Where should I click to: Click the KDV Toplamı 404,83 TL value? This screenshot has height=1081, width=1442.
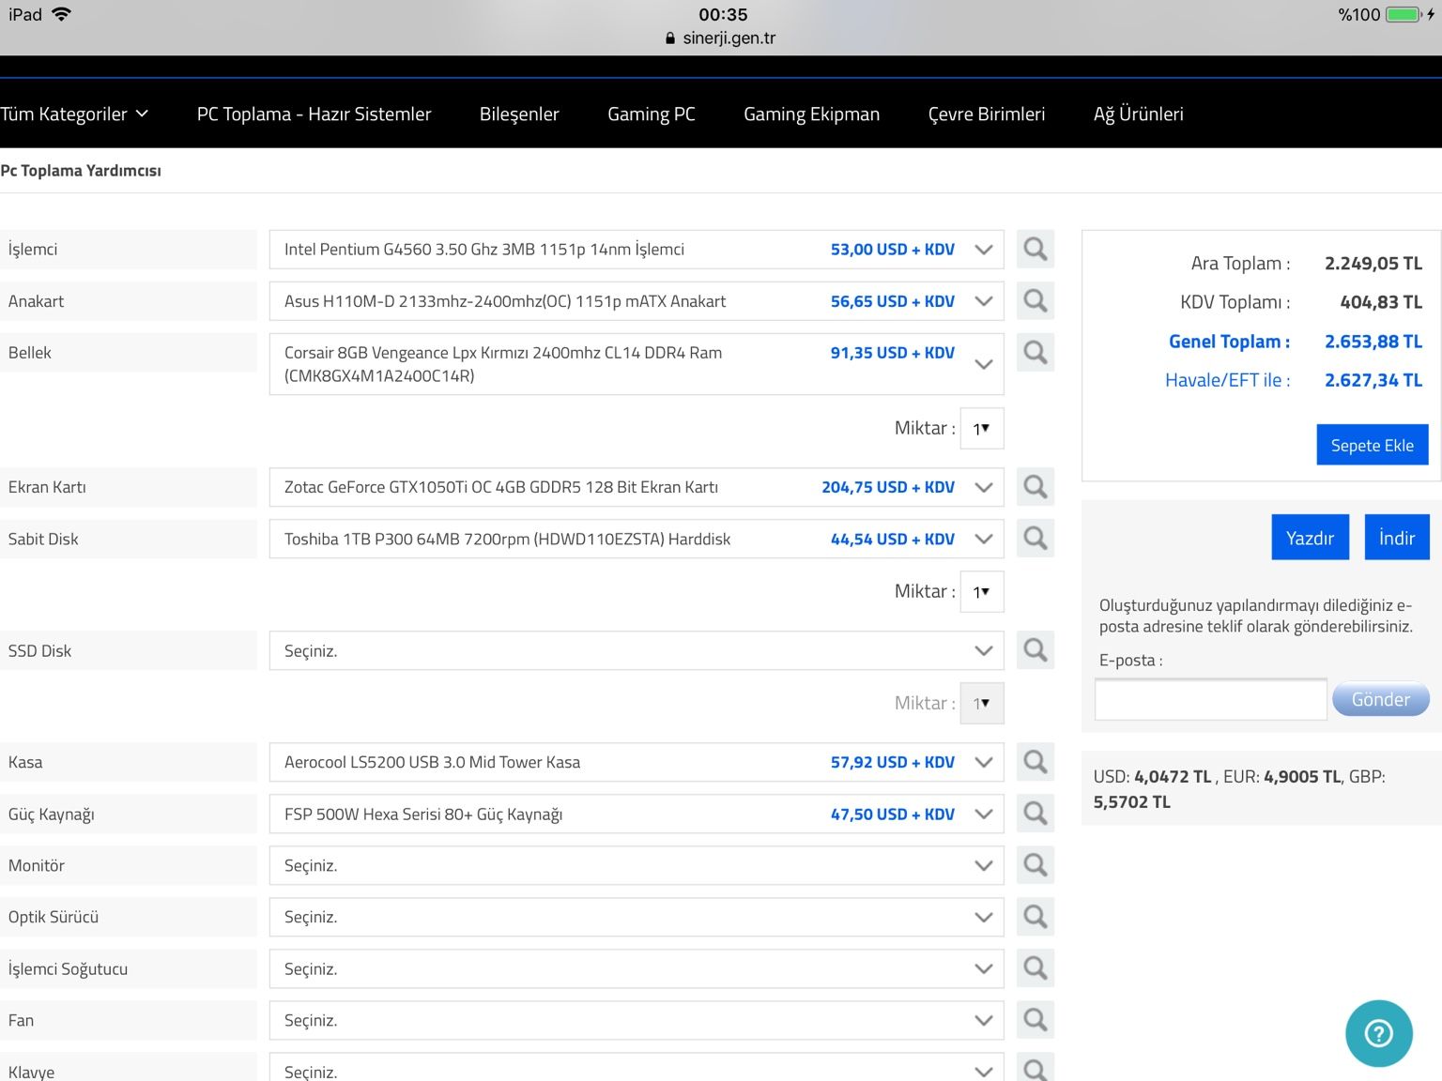point(1381,302)
